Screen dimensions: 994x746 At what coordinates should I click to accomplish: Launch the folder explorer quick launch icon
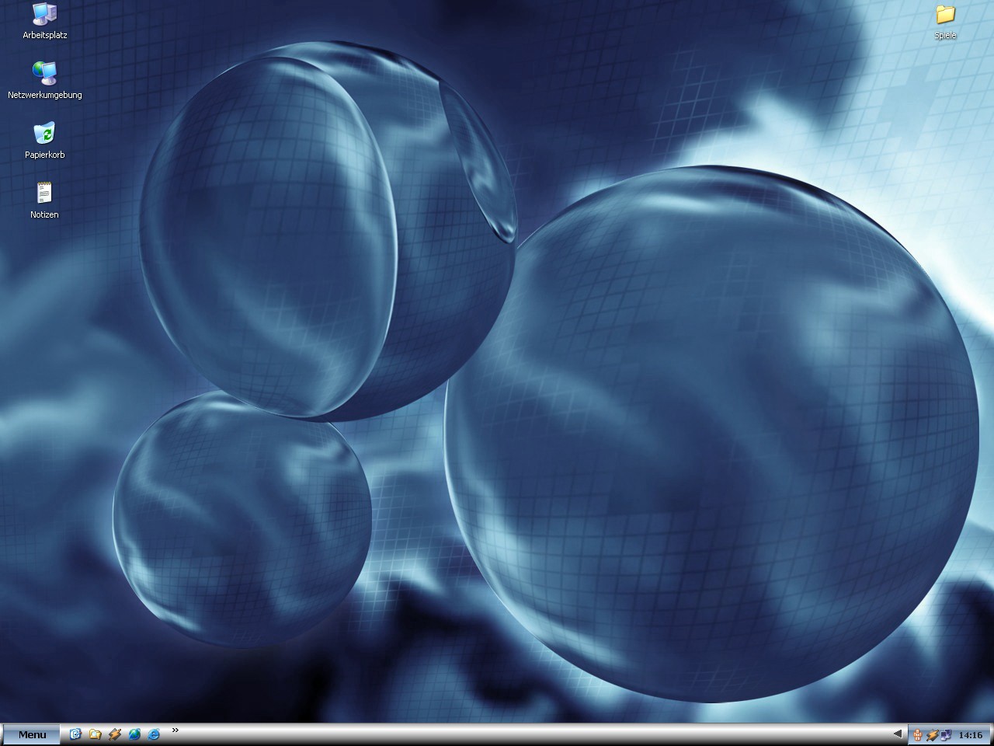click(95, 734)
